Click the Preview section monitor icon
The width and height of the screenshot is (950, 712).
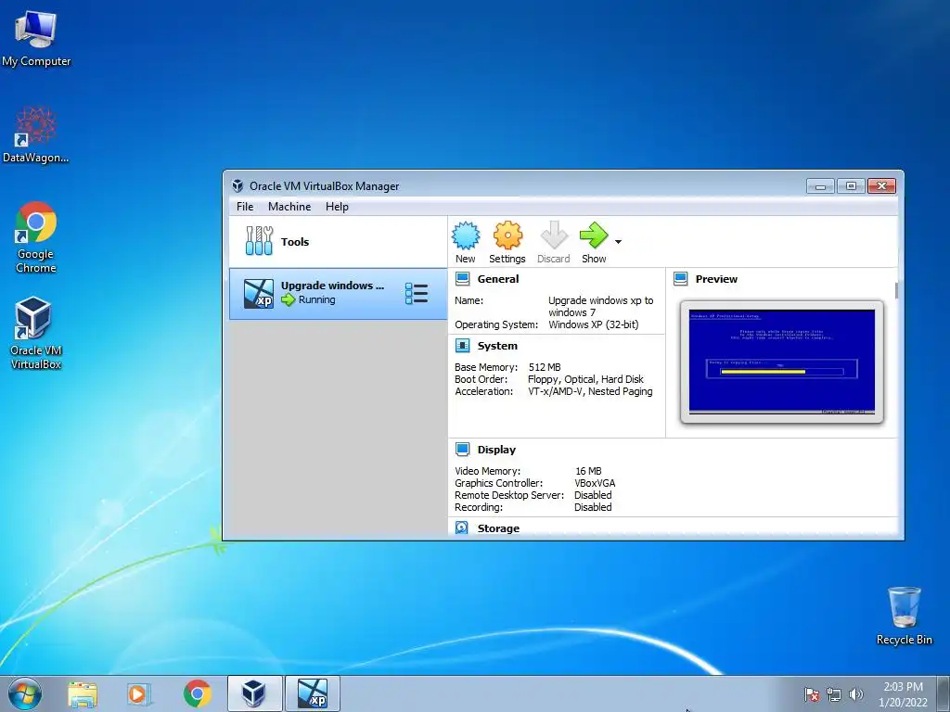point(680,278)
